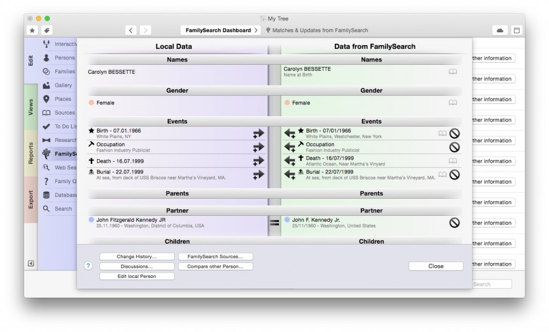Viewport: 549px width, 332px height.
Task: Click the prohibit icon on FamilySearch Birth row
Action: (455, 133)
